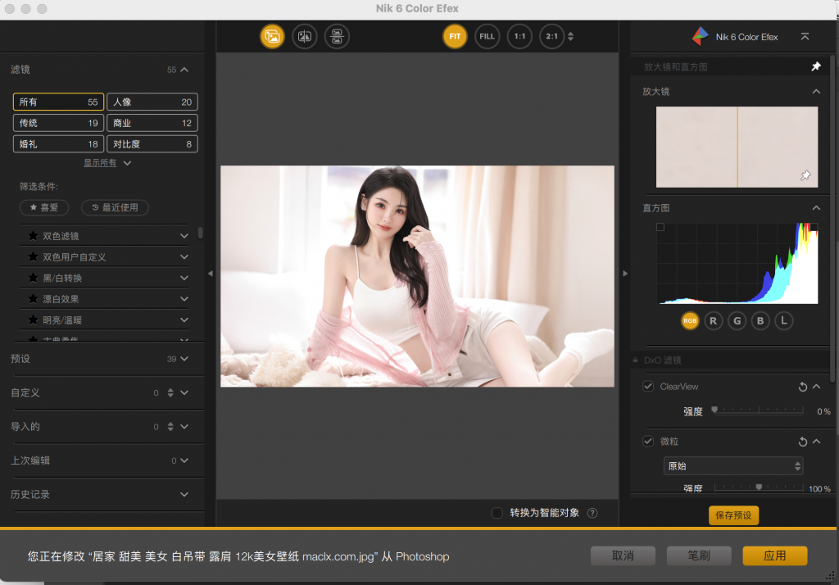
Task: Uncheck the 微粒 filter
Action: click(x=649, y=441)
